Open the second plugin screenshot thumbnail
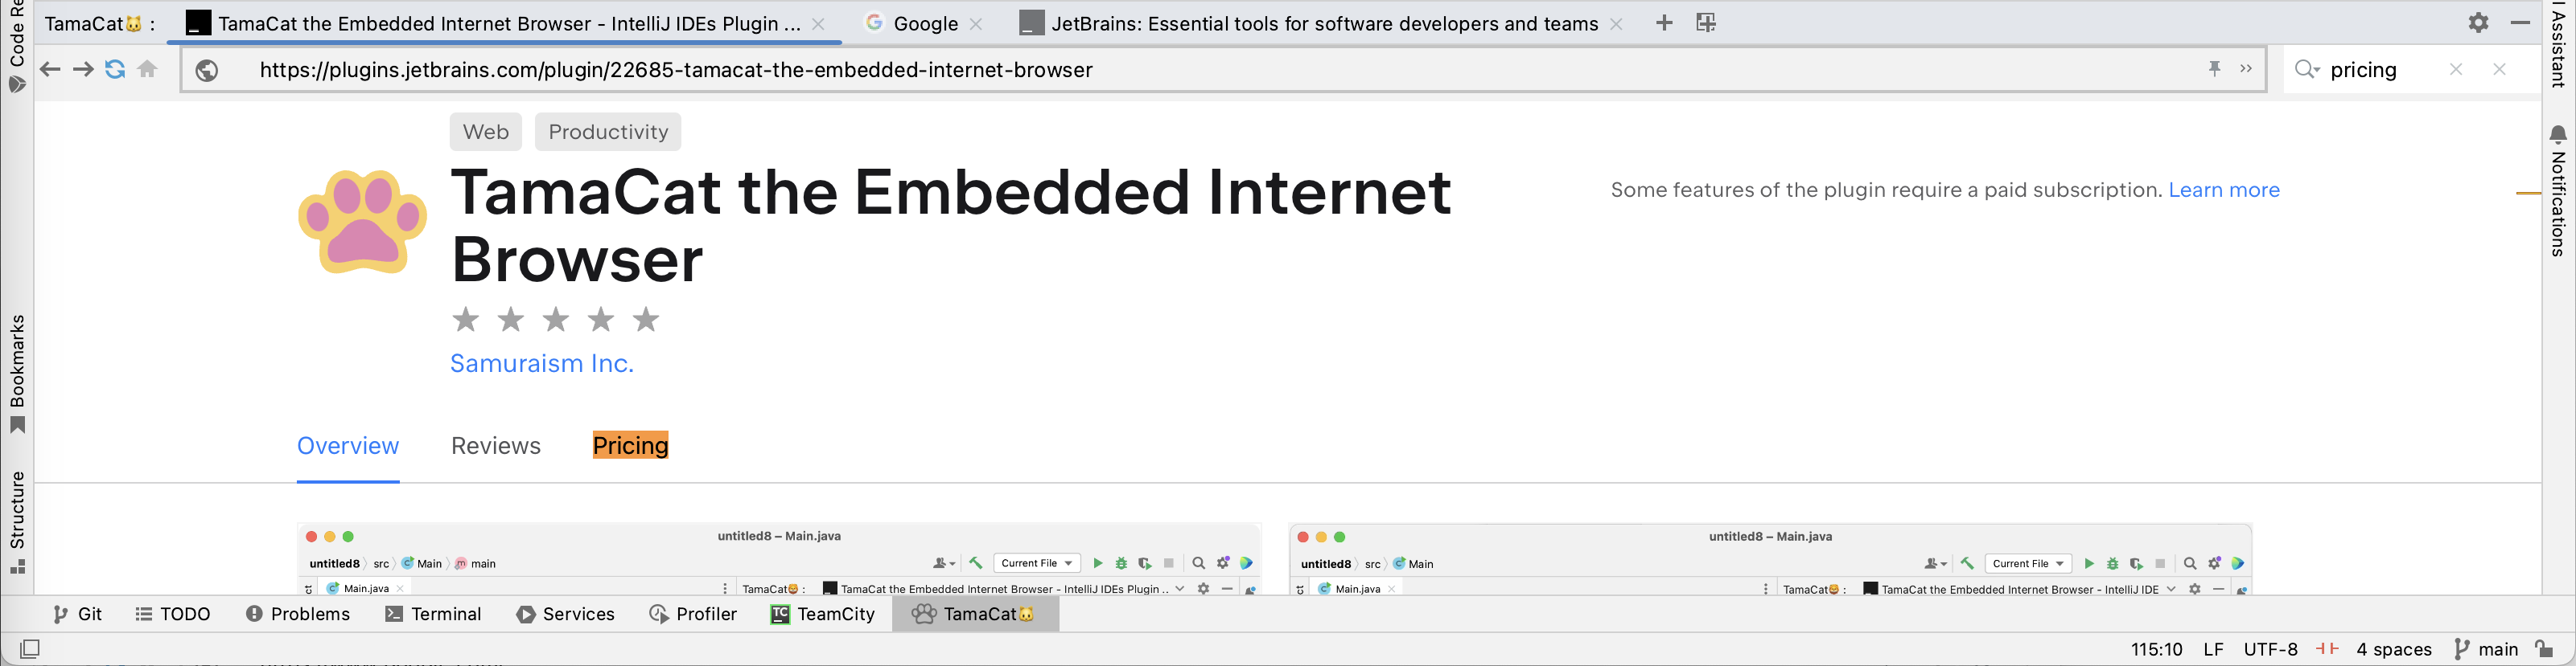 pyautogui.click(x=1770, y=559)
